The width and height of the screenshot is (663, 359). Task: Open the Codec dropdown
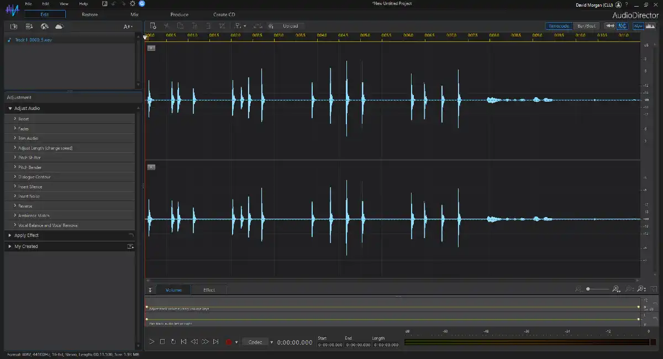(255, 341)
